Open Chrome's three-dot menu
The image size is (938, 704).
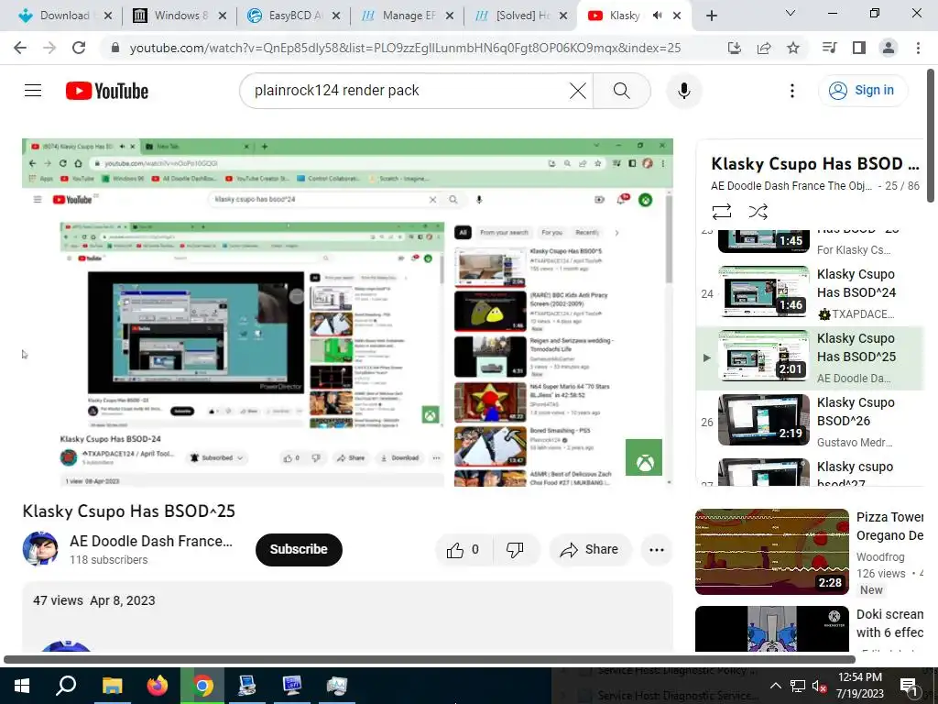[918, 48]
